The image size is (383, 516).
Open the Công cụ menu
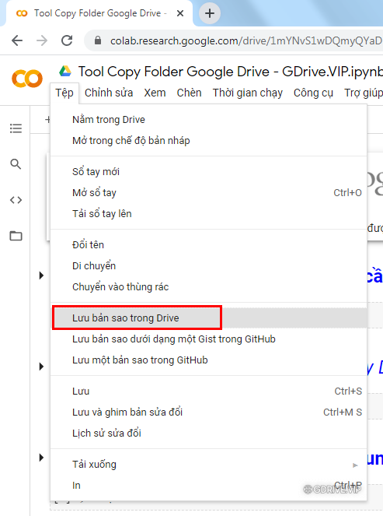click(x=313, y=93)
